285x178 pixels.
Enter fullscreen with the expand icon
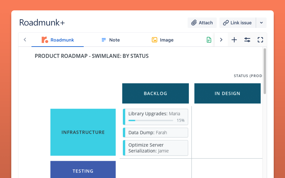[x=260, y=40]
